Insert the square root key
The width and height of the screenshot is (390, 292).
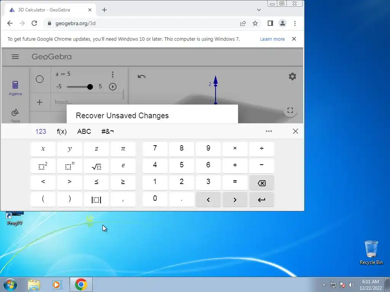96,166
